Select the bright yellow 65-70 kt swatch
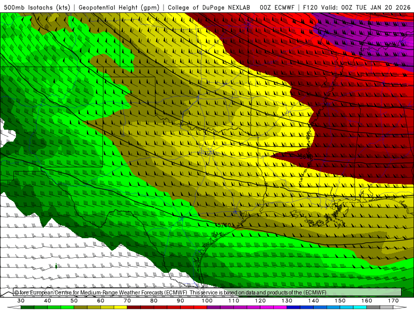 pos(121,307)
